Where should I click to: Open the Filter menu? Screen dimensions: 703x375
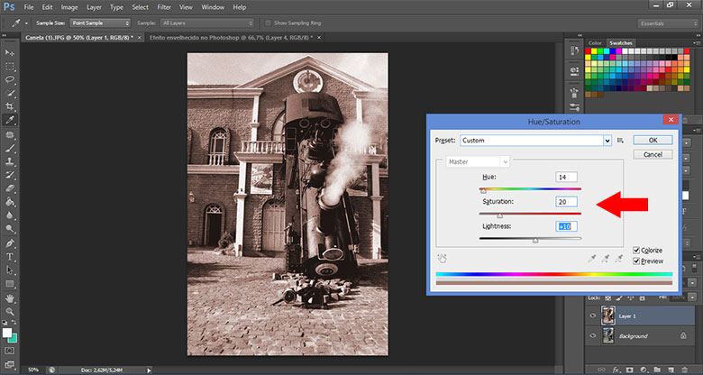pyautogui.click(x=163, y=7)
